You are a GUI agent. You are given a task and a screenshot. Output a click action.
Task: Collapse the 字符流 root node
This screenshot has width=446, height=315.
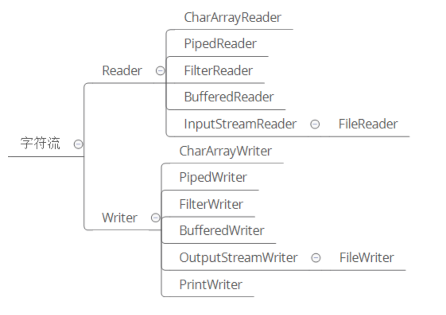click(x=78, y=144)
